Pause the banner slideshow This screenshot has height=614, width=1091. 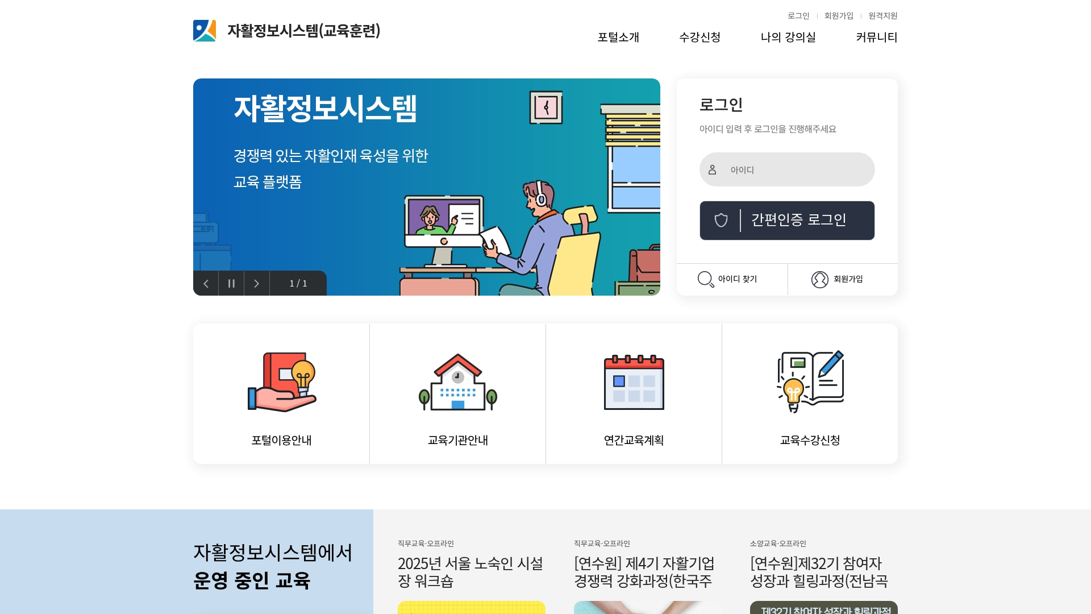click(x=231, y=283)
